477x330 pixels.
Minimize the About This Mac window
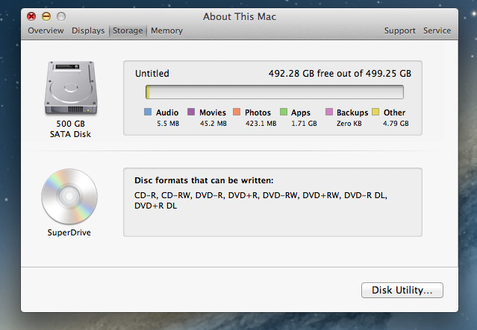(46, 16)
